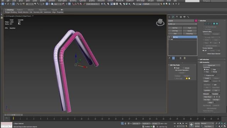Switch to the Modeling ribbon tab
This screenshot has width=227, height=128.
click(10, 10)
